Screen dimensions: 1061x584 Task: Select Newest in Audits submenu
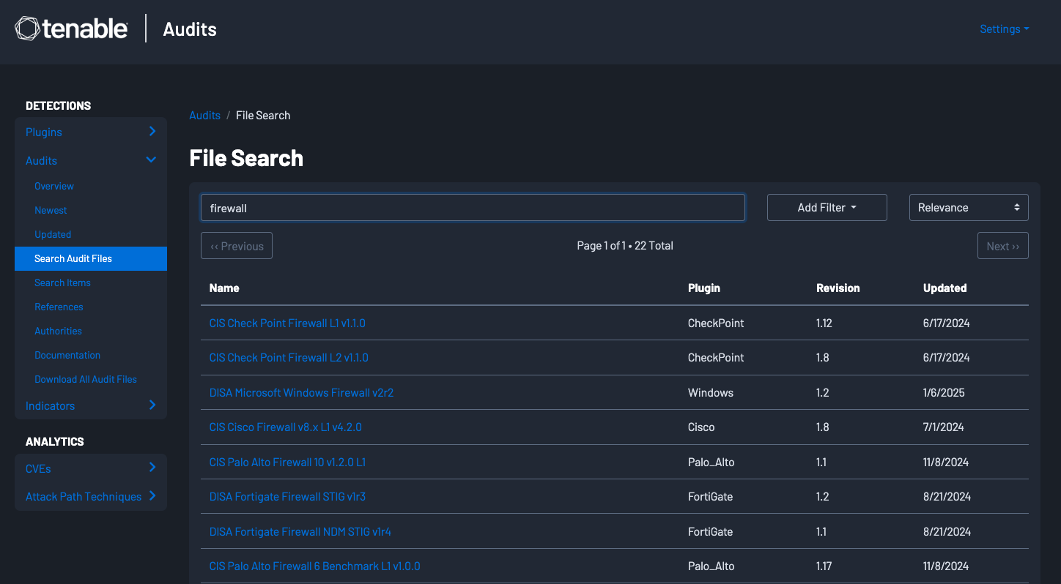point(51,210)
